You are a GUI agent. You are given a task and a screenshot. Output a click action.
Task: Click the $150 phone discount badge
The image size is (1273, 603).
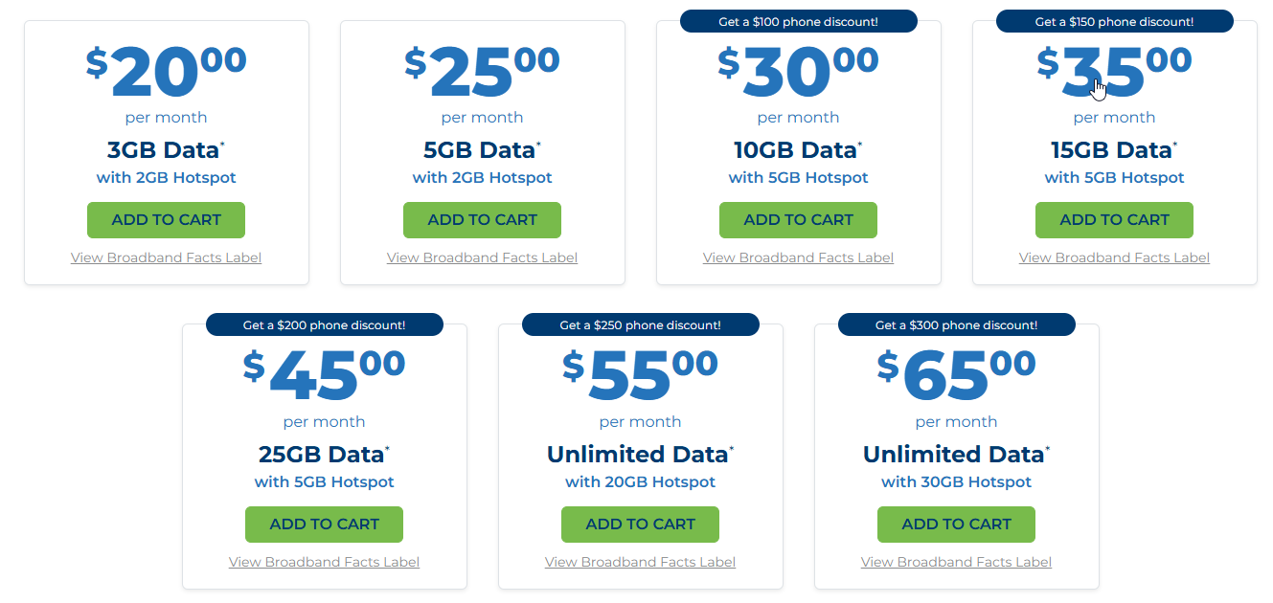coord(1114,21)
